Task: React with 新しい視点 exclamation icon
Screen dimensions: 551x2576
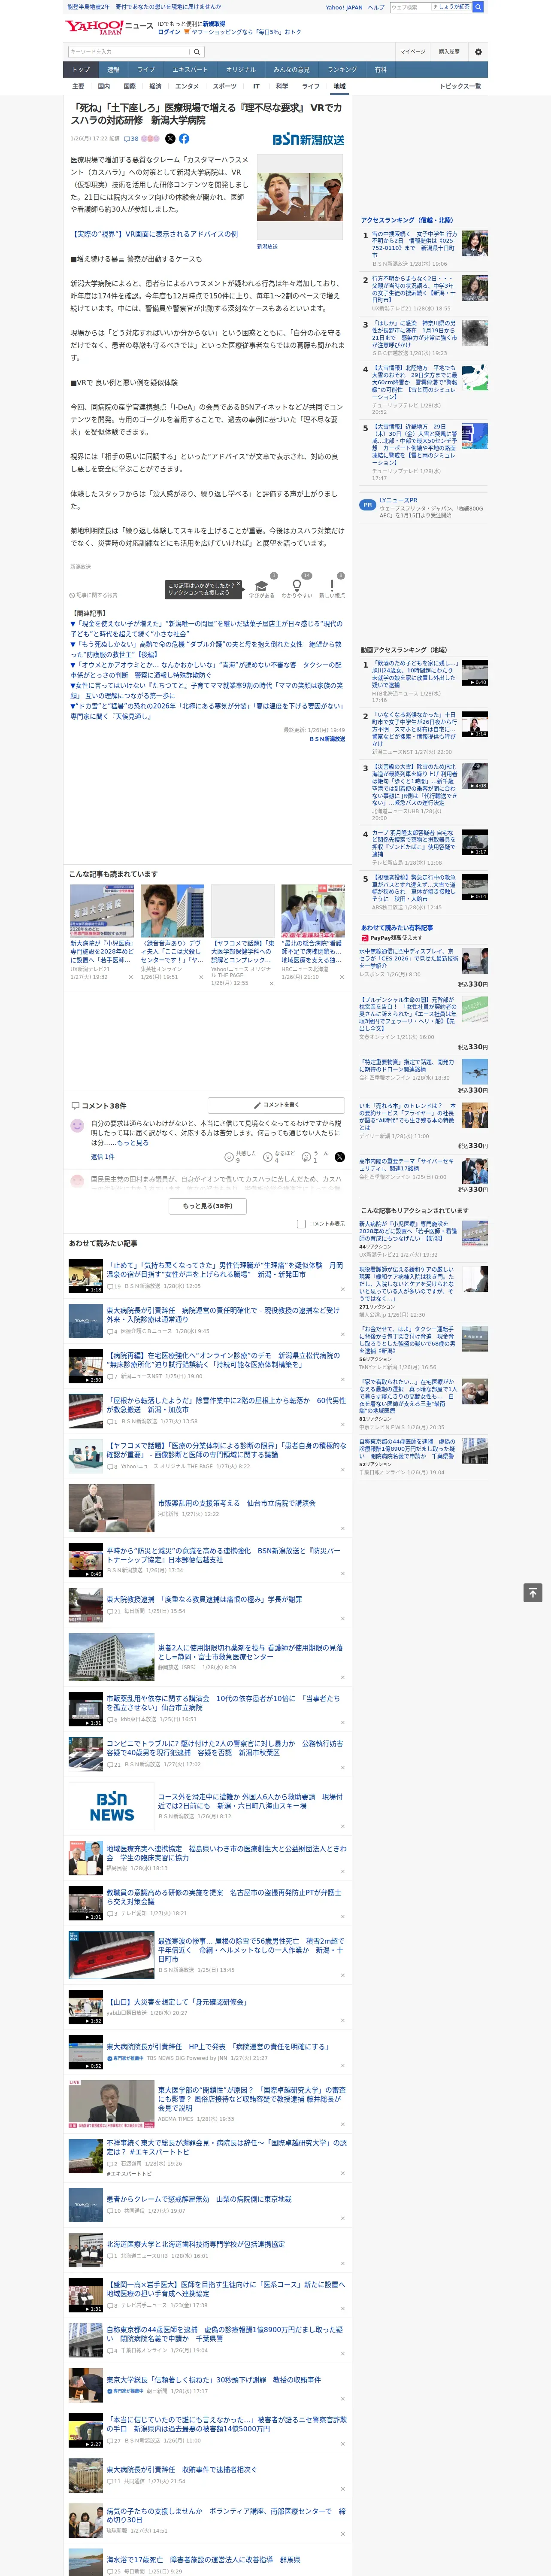Action: (x=332, y=587)
